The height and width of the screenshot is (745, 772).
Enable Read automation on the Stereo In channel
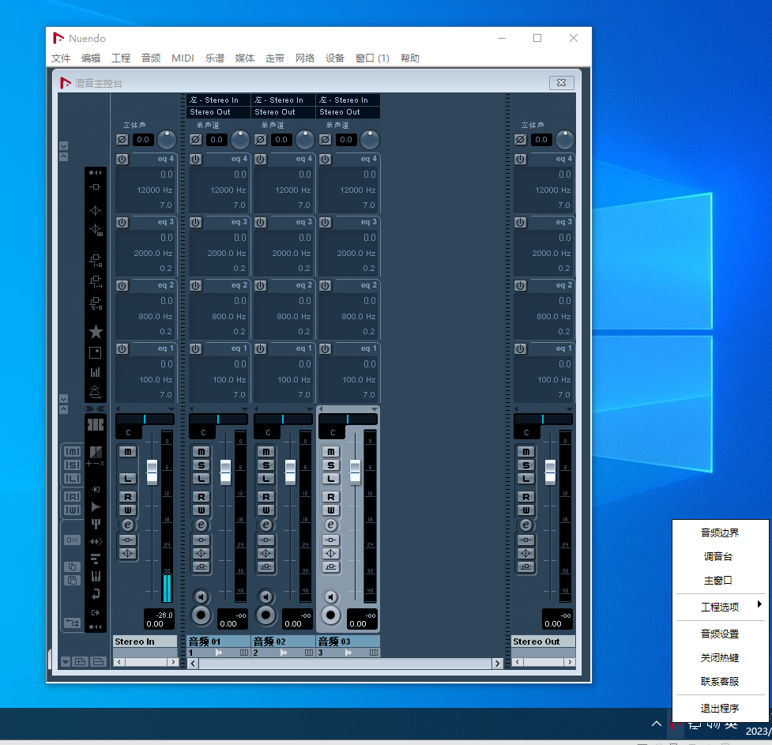128,497
